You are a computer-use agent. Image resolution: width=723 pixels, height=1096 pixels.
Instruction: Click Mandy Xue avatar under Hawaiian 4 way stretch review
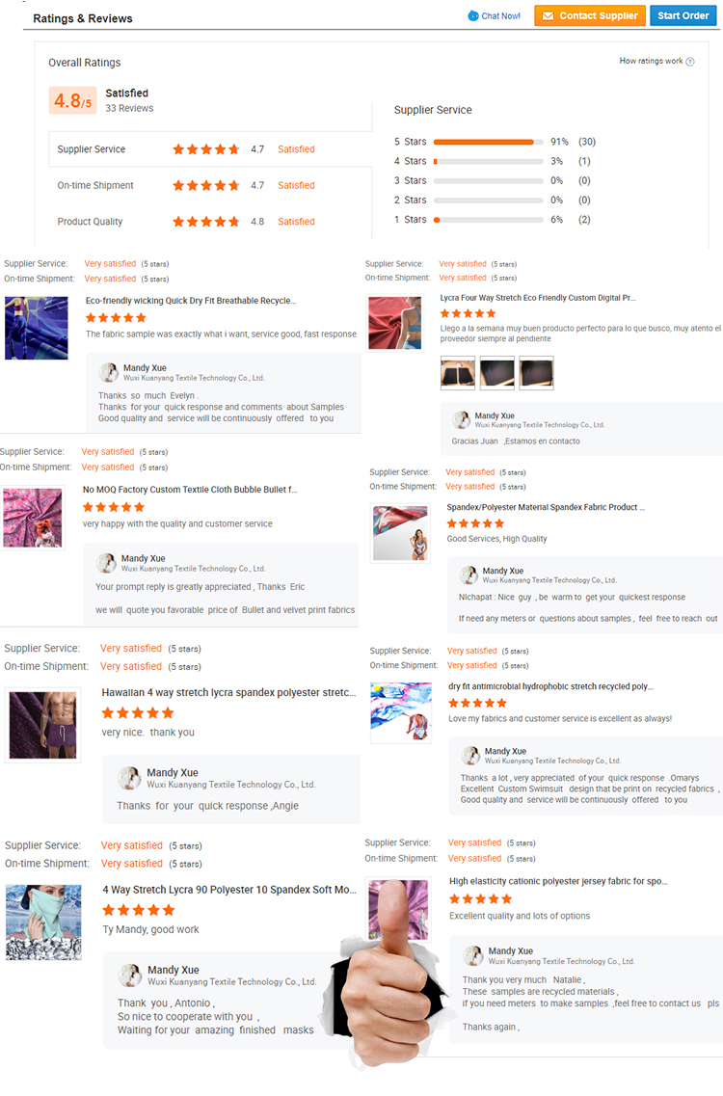coord(129,778)
